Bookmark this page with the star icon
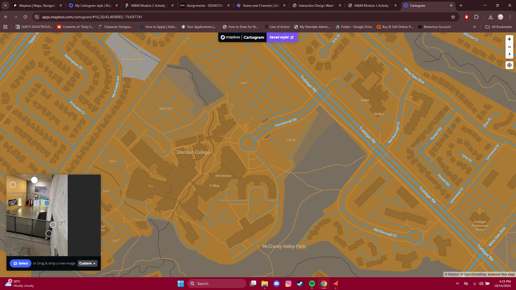Screen dimensions: 516x290 (x=453, y=17)
